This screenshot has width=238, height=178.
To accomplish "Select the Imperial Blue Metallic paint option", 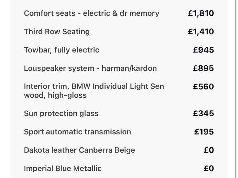I will pos(63,169).
